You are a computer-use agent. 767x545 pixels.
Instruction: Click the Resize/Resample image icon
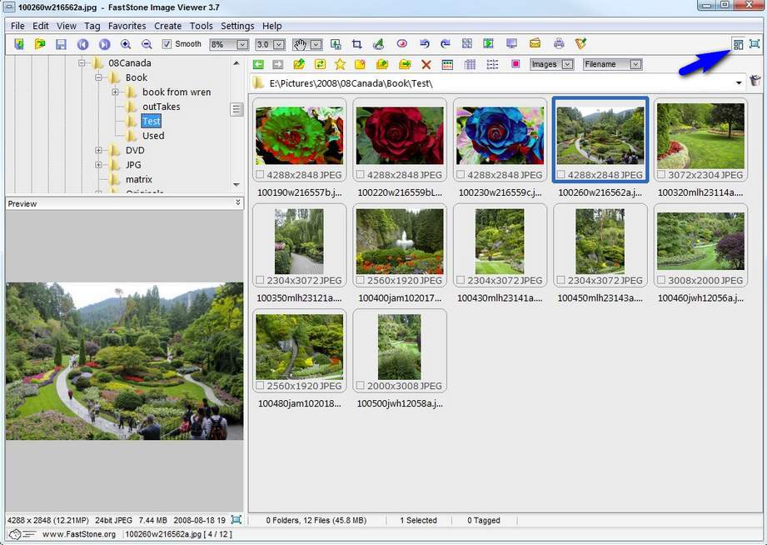(x=336, y=44)
